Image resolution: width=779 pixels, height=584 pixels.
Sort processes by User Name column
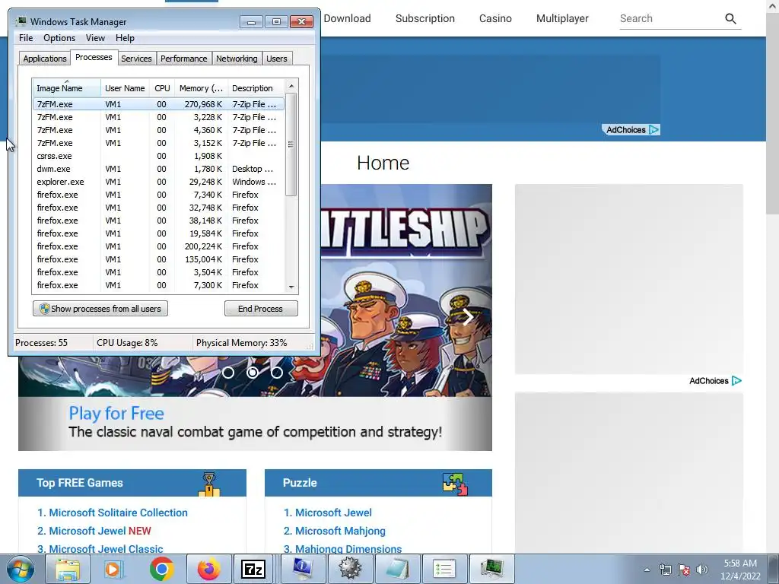(x=125, y=88)
